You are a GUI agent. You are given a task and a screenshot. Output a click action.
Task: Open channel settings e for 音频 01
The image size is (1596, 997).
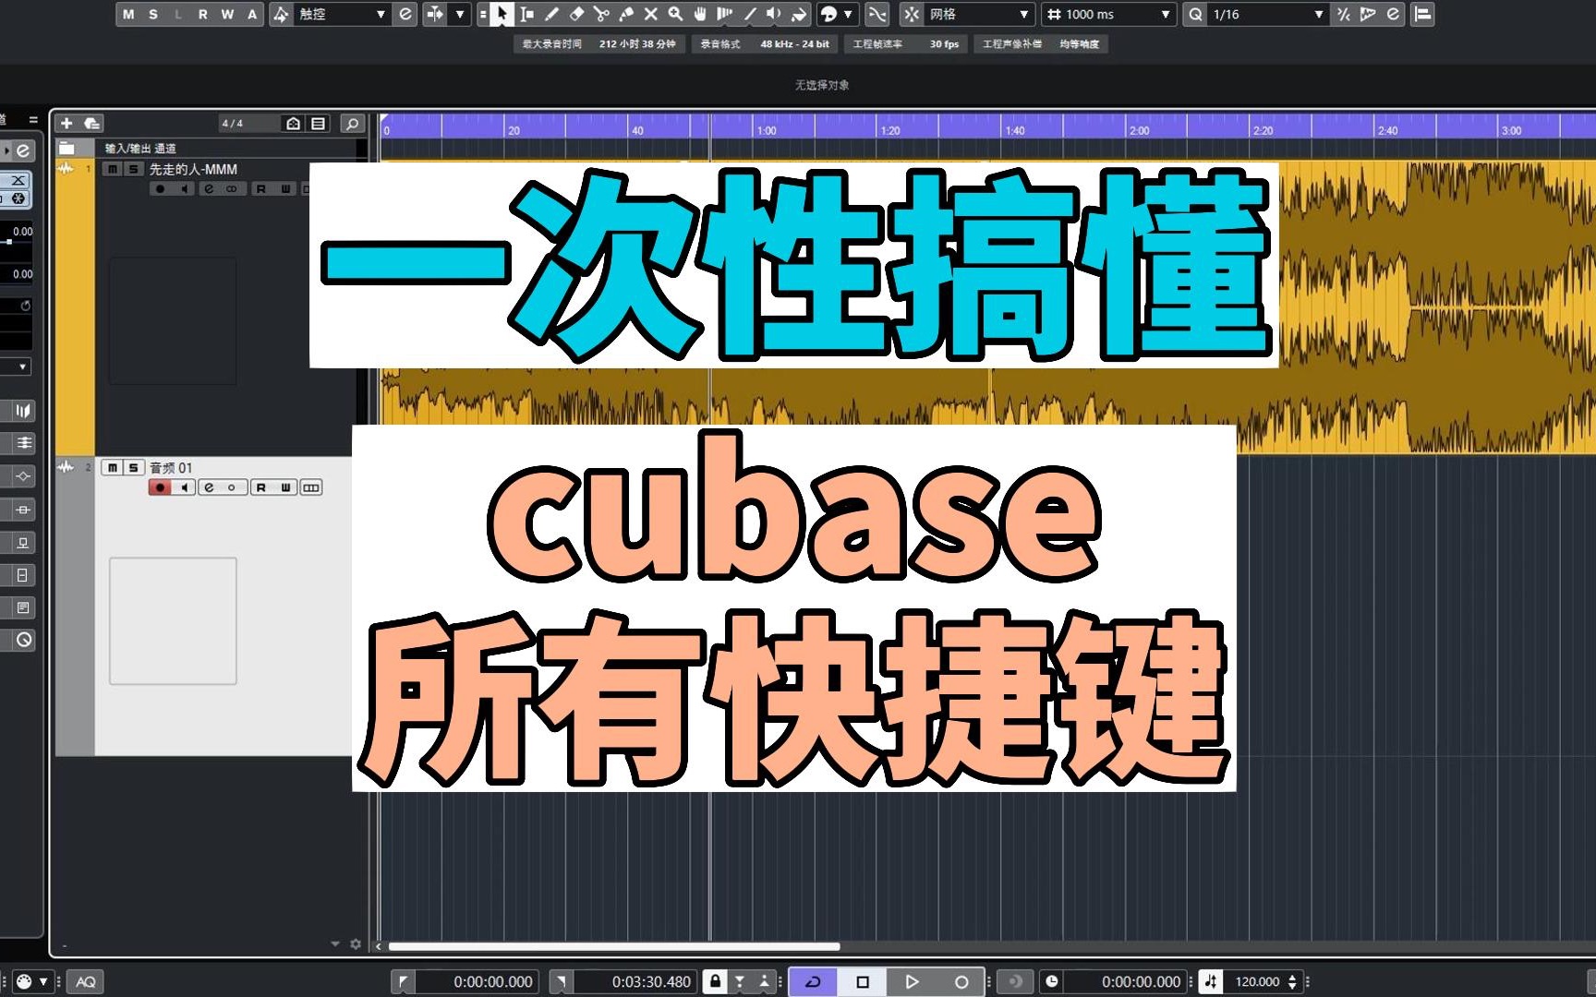[x=209, y=487]
